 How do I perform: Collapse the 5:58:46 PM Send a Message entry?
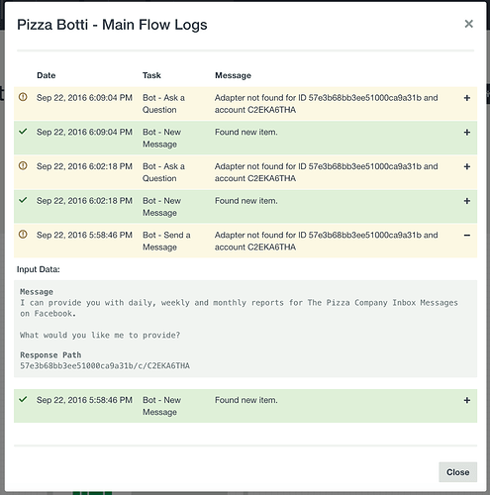pyautogui.click(x=467, y=236)
